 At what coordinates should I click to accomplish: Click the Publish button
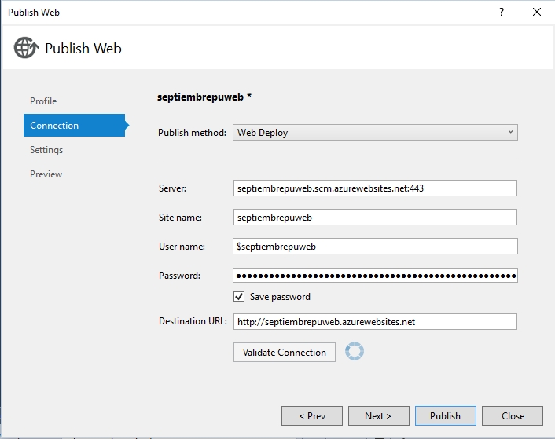445,416
